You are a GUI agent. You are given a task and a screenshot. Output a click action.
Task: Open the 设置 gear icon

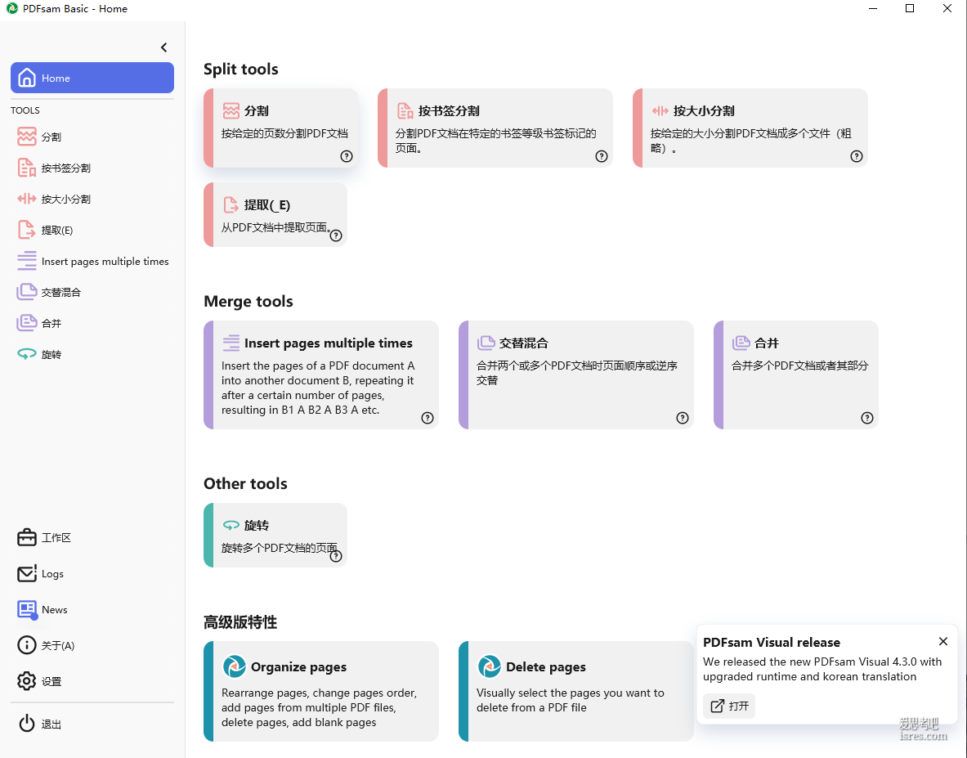pyautogui.click(x=26, y=681)
